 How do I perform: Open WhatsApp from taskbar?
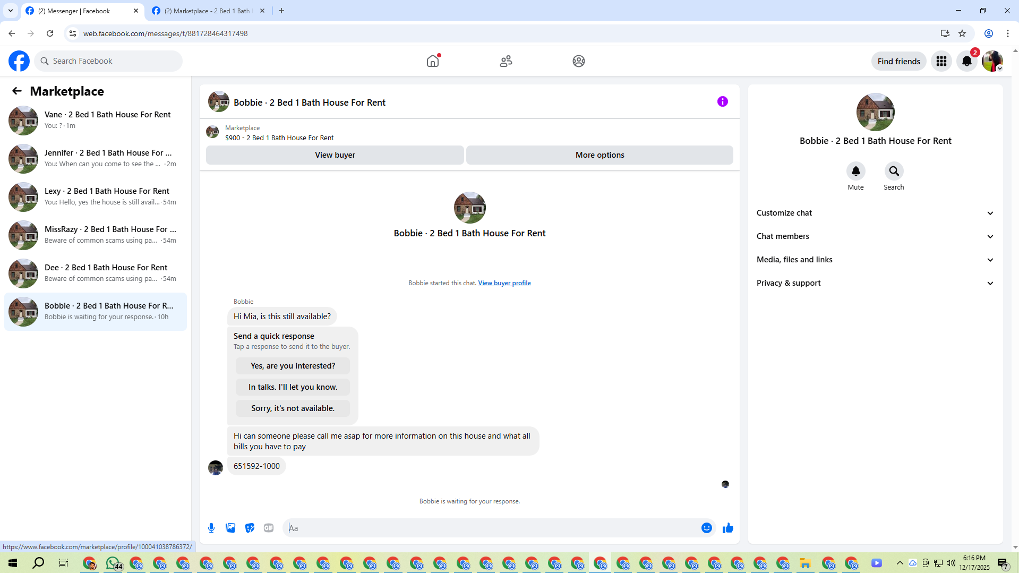[113, 563]
